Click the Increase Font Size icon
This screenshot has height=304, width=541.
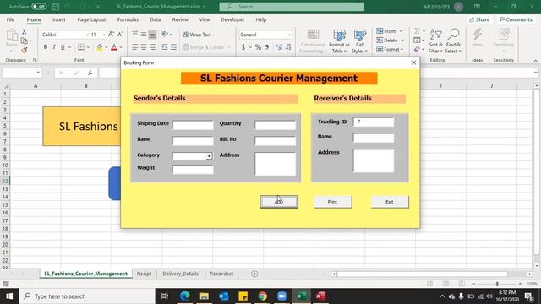111,34
